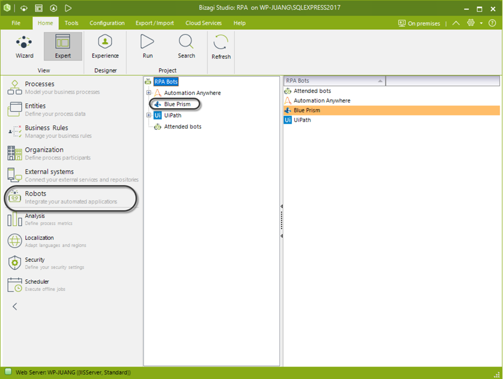Open the Business Rules module
The image size is (503, 379).
(72, 131)
